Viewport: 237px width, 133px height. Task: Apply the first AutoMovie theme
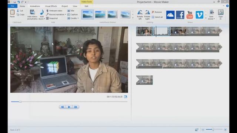(87, 14)
